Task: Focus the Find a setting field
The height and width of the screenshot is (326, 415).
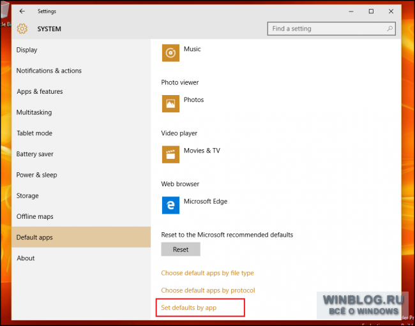Action: 331,29
